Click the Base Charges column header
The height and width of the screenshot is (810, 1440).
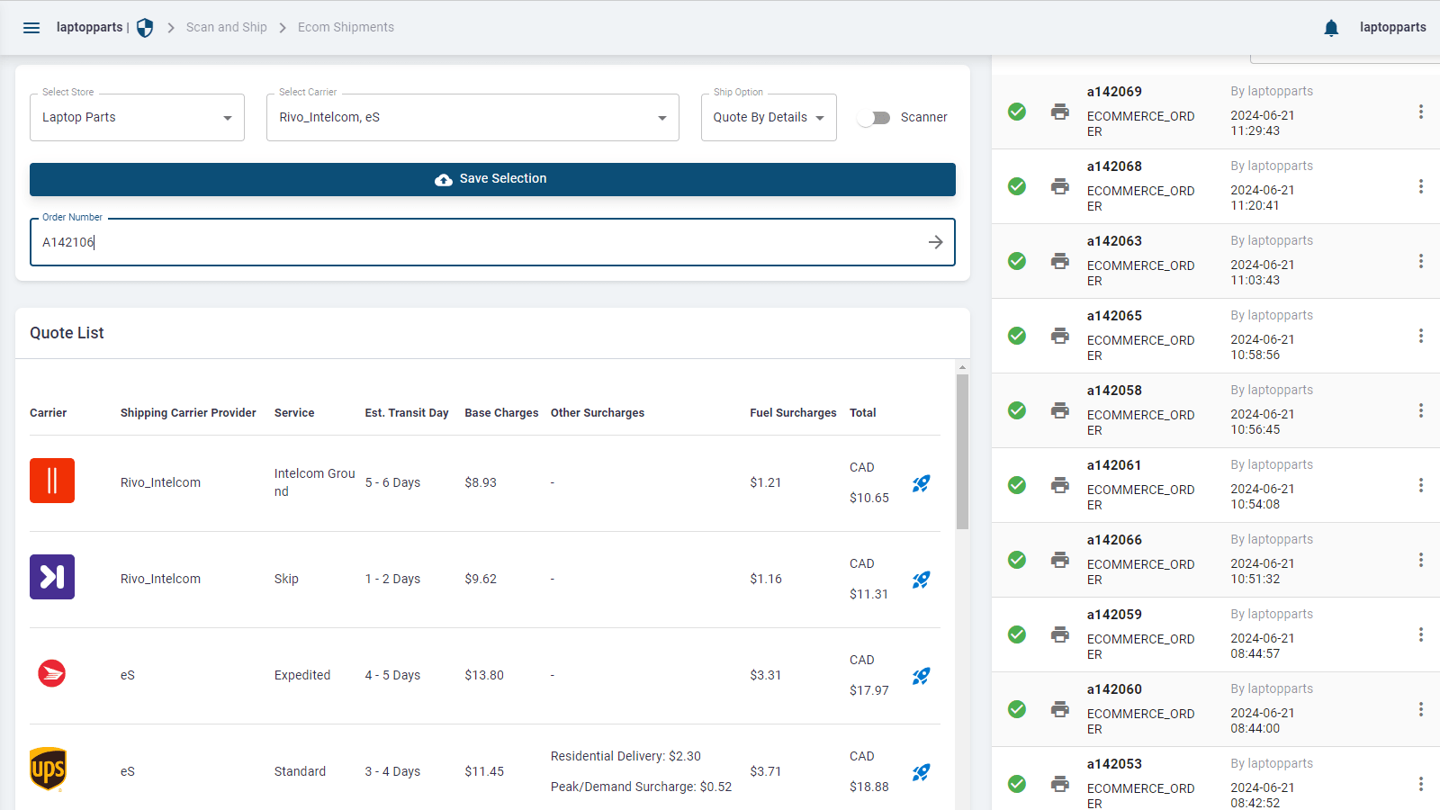click(501, 413)
